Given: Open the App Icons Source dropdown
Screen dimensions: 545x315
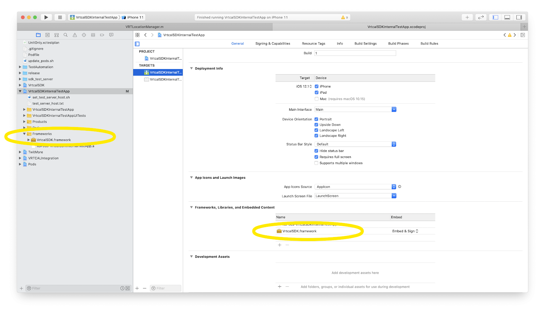Looking at the screenshot, I should 355,187.
